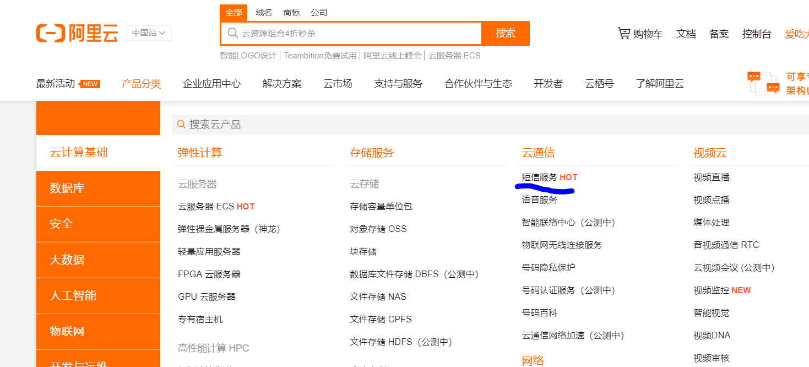Viewport: 809px width, 367px height.
Task: Open 块存储
Action: point(363,251)
